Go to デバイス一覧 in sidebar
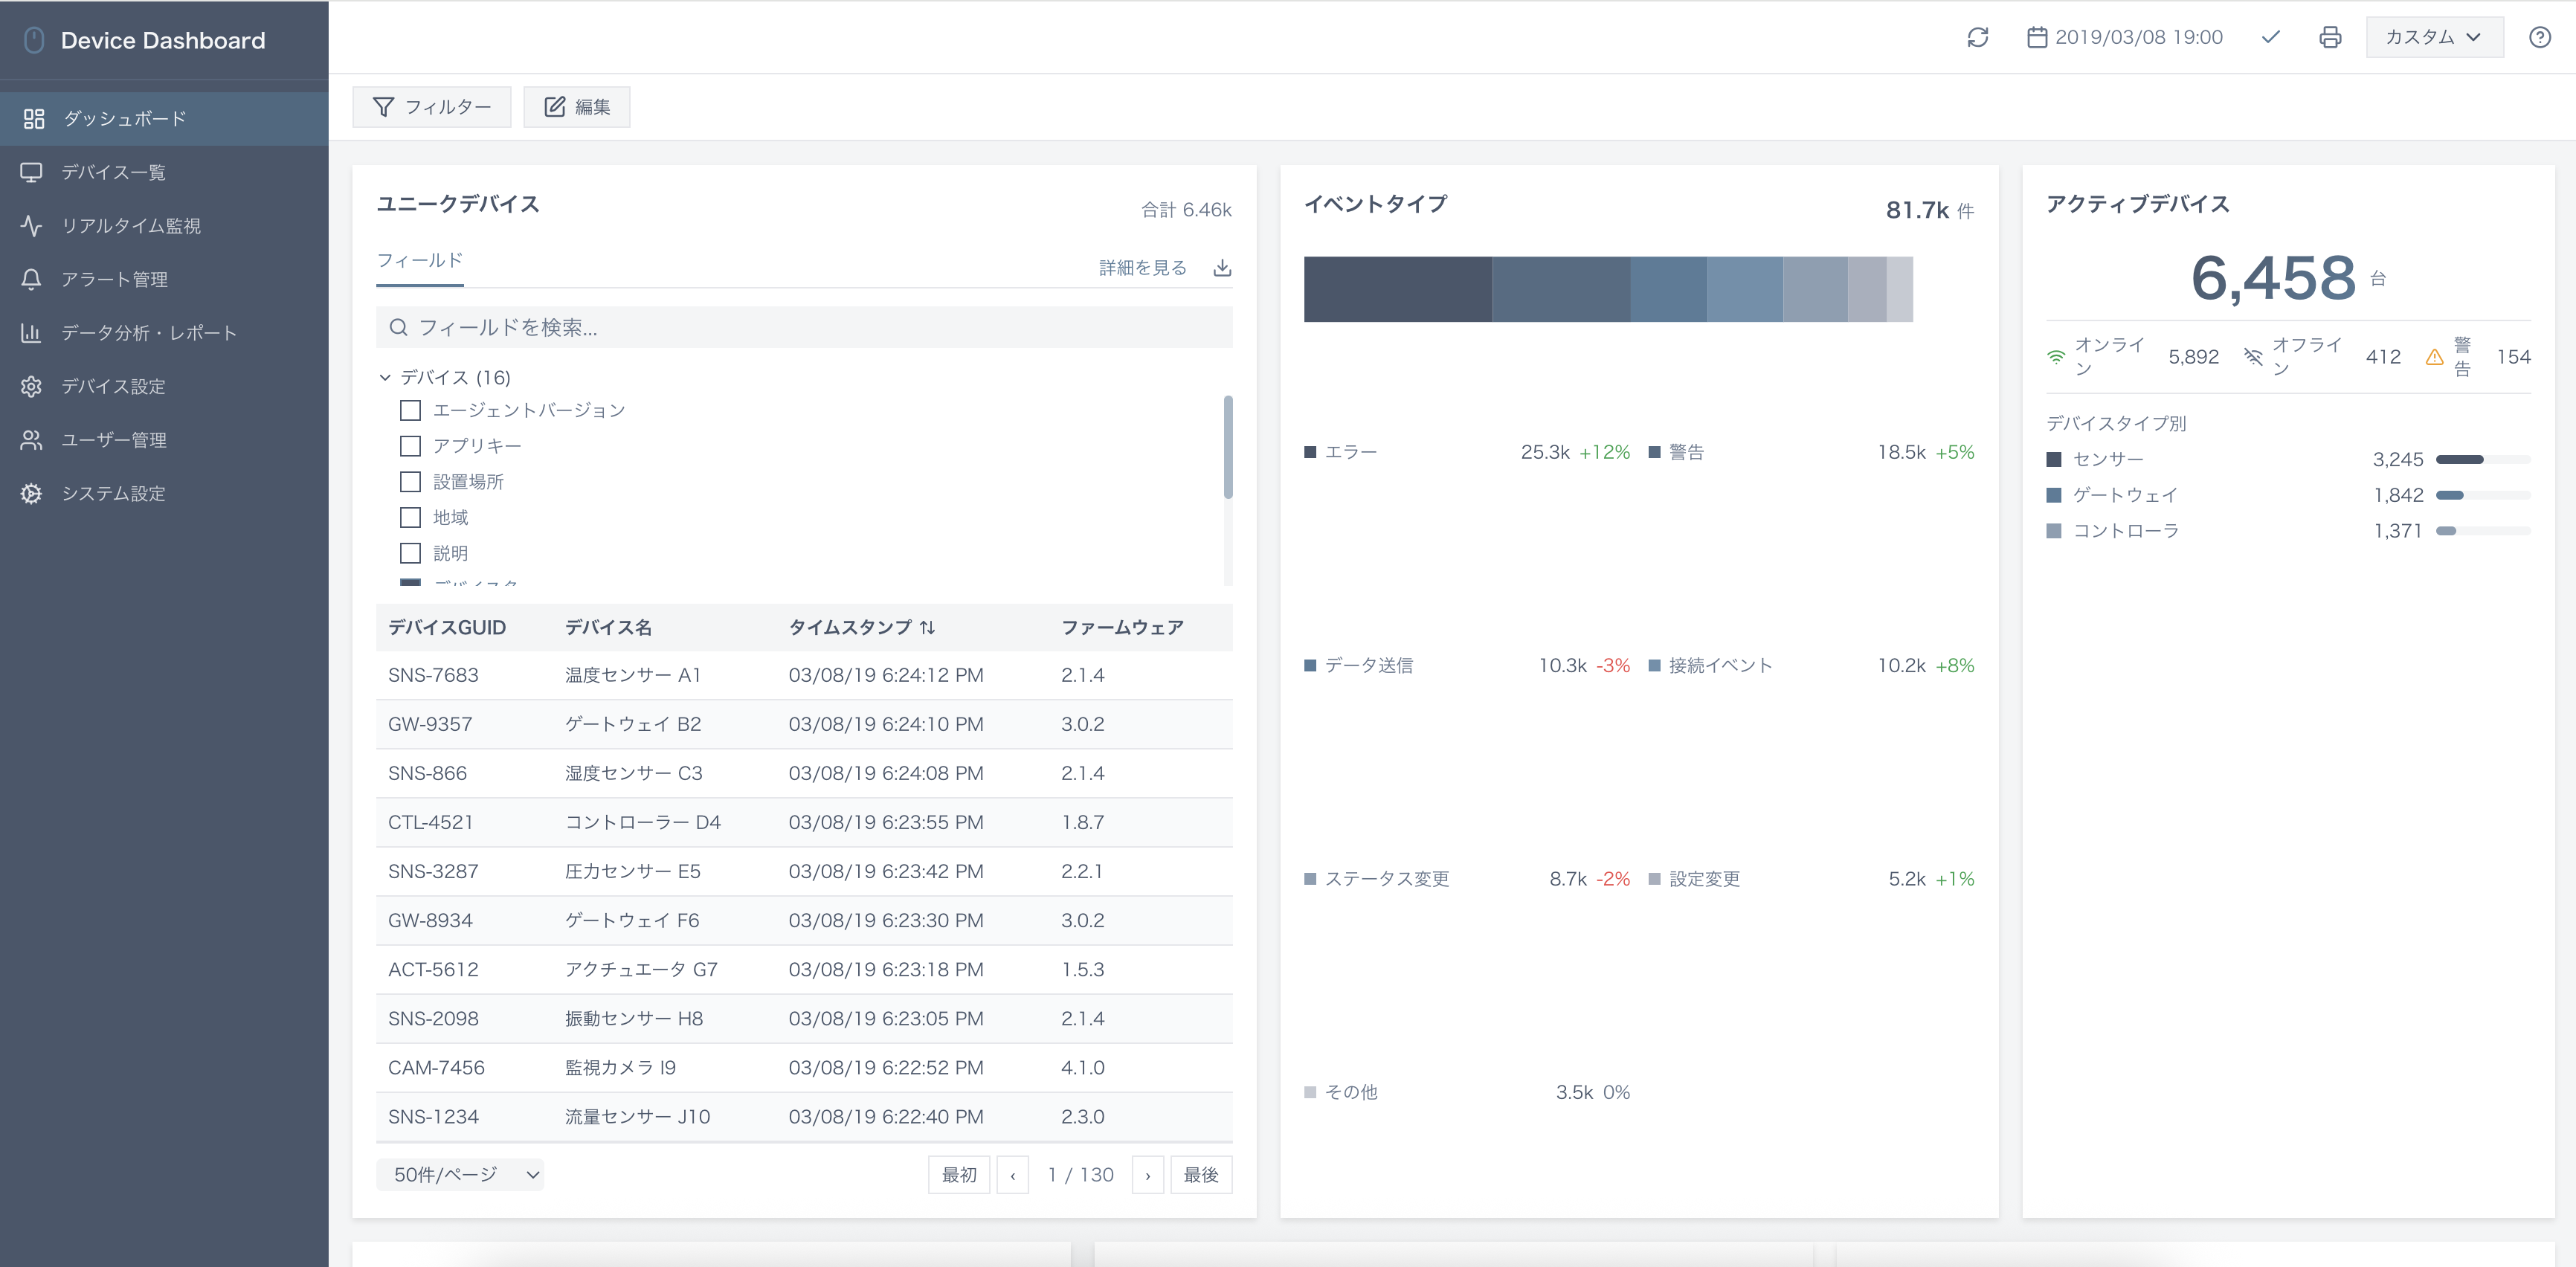The height and width of the screenshot is (1267, 2576). [164, 172]
